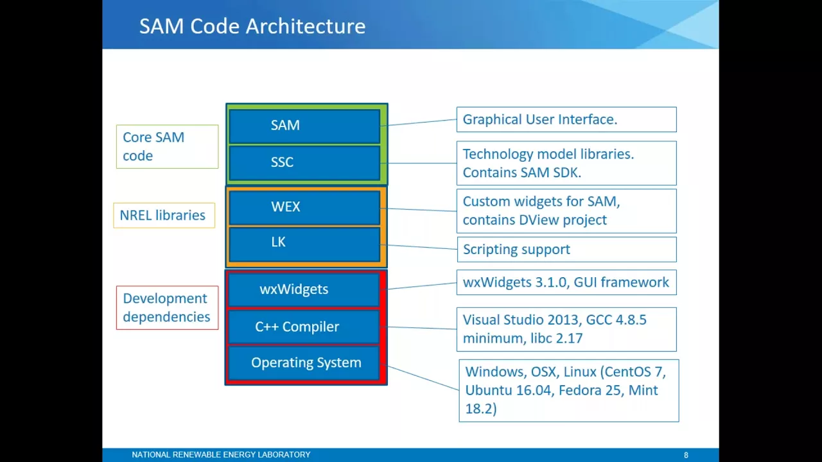This screenshot has width=822, height=462.
Task: Select the WEX block
Action: coord(304,207)
